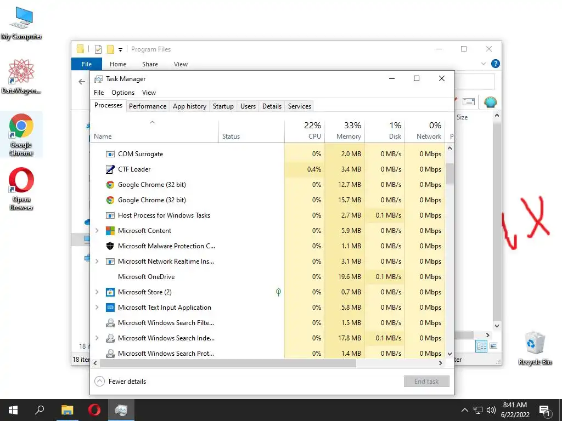This screenshot has width=562, height=421.
Task: Open Task Manager View menu
Action: coord(149,93)
